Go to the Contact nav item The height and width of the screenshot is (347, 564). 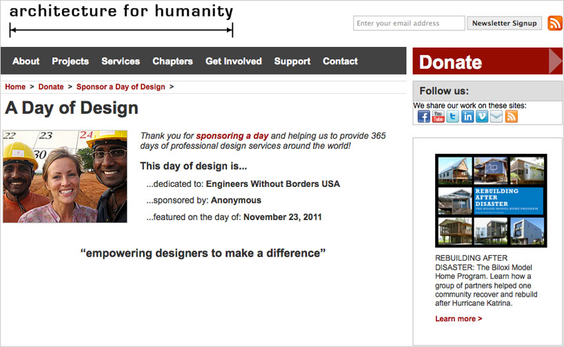click(341, 61)
